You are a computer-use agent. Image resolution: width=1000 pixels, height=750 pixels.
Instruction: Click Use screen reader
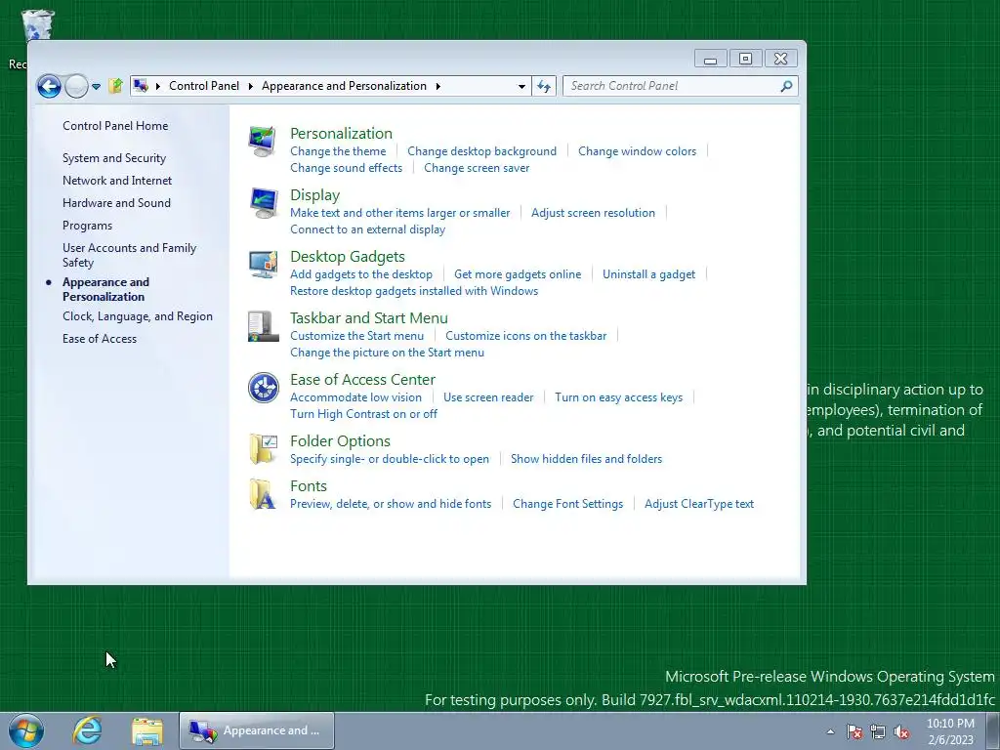point(488,397)
